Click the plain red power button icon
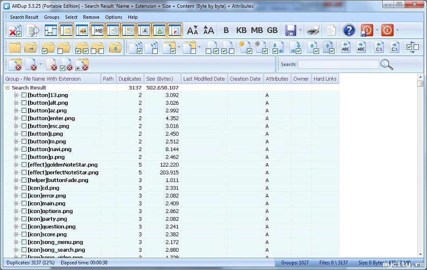 [387, 30]
